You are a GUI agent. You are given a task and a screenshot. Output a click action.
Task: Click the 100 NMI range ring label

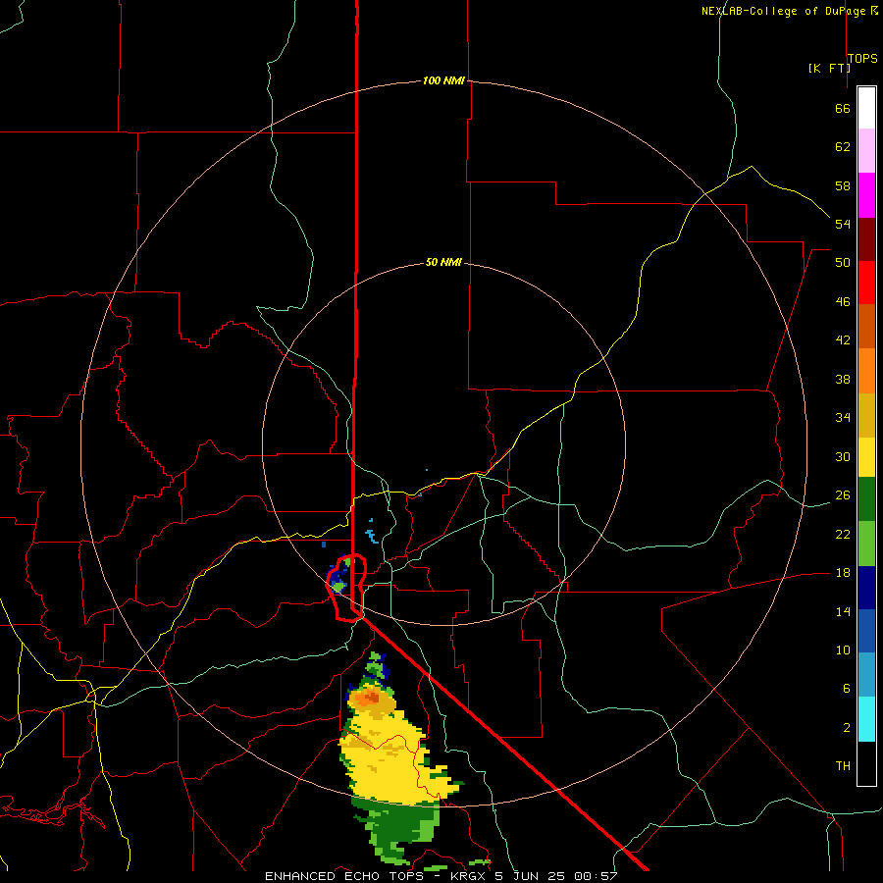coord(443,80)
